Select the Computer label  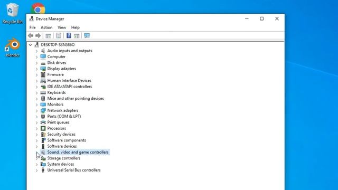coord(57,56)
